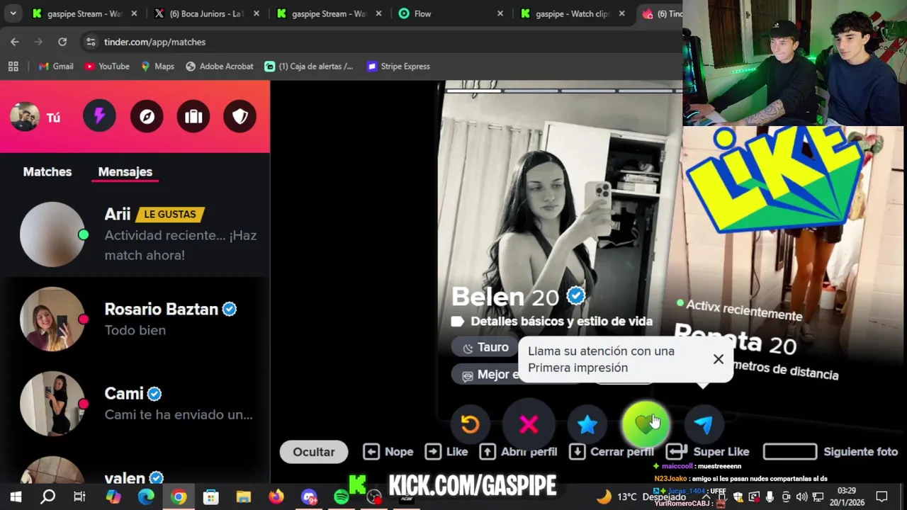Click the Like right-arrow shortcut

pyautogui.click(x=446, y=452)
